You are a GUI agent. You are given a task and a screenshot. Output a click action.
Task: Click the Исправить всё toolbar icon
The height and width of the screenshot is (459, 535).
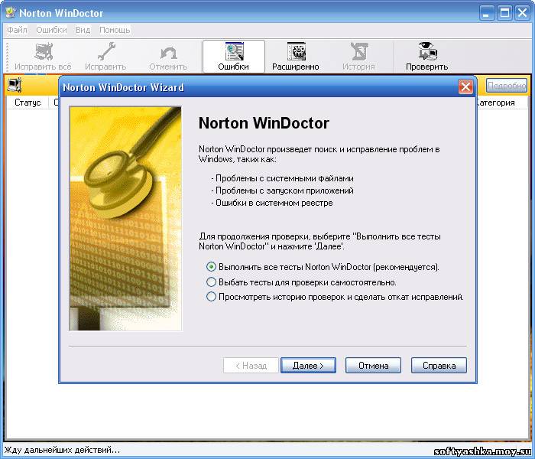point(43,57)
